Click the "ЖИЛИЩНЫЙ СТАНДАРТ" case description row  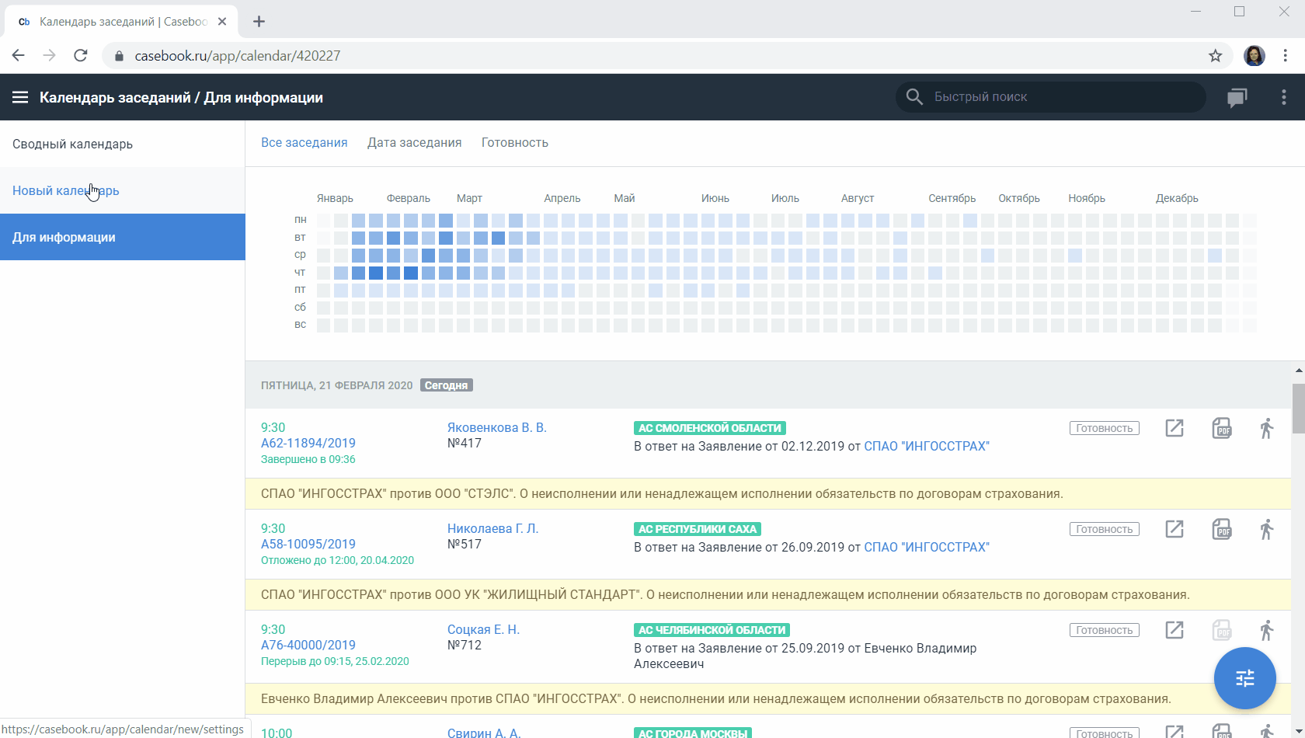[x=768, y=595]
